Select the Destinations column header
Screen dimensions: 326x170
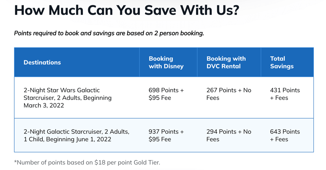click(x=42, y=62)
